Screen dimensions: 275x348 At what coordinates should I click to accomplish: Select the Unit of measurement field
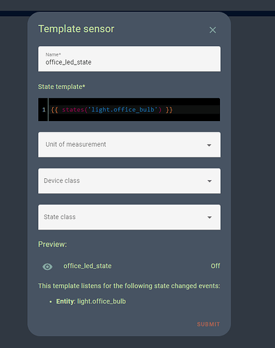click(x=129, y=145)
